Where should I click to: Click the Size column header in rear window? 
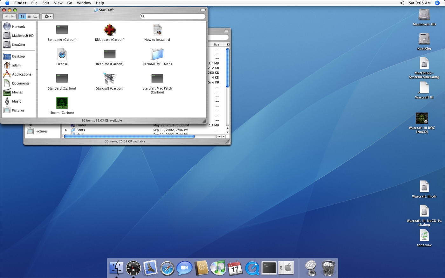[x=216, y=44]
